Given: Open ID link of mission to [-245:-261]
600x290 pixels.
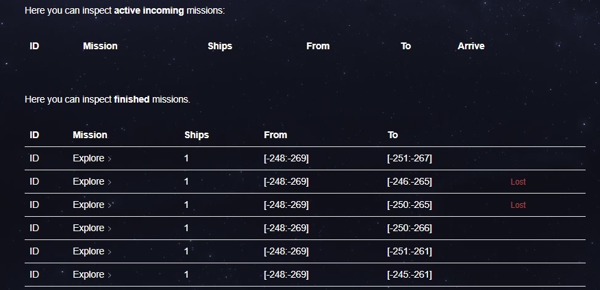Looking at the screenshot, I should [34, 275].
